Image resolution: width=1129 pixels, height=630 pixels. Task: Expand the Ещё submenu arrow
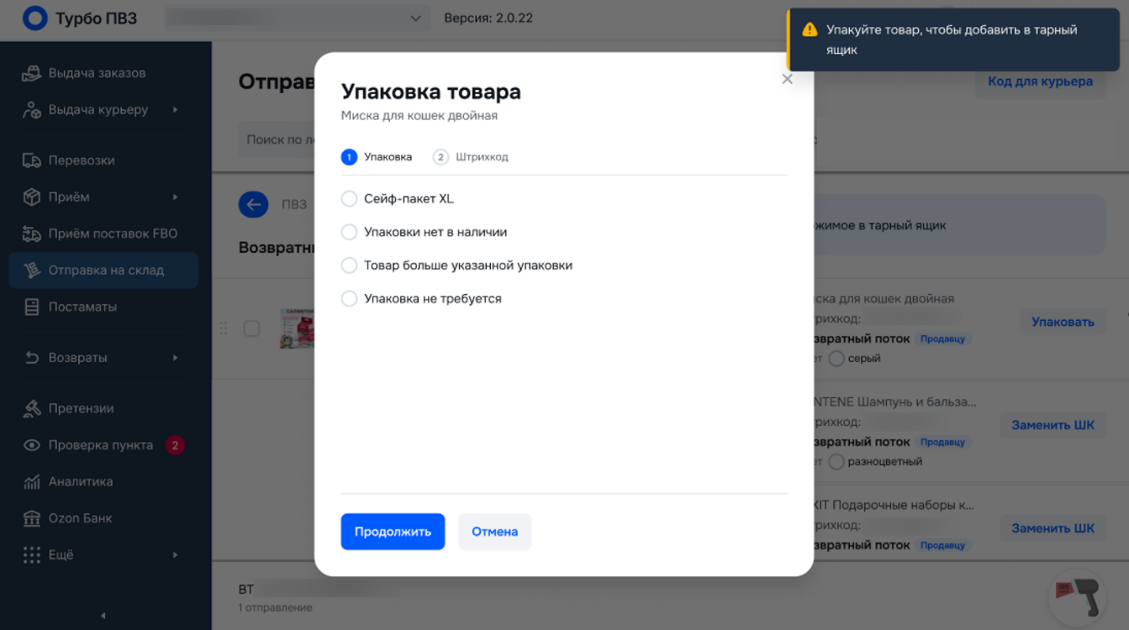pos(176,555)
